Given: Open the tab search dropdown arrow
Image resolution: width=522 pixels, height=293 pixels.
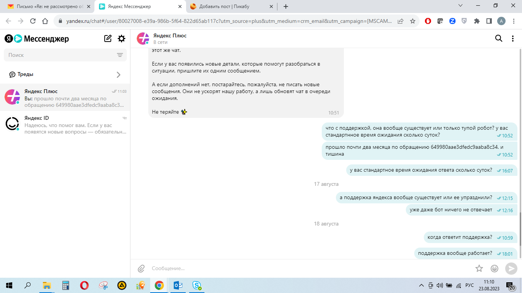Looking at the screenshot, I should point(460,6).
